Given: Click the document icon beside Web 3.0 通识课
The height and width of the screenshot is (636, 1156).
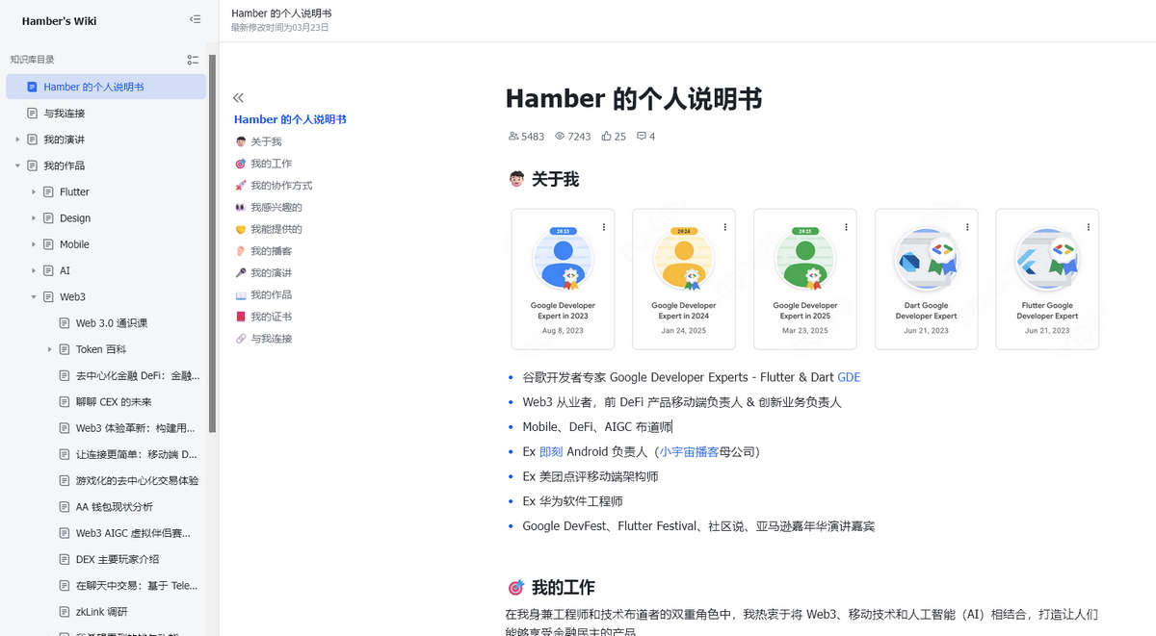Looking at the screenshot, I should pyautogui.click(x=65, y=323).
